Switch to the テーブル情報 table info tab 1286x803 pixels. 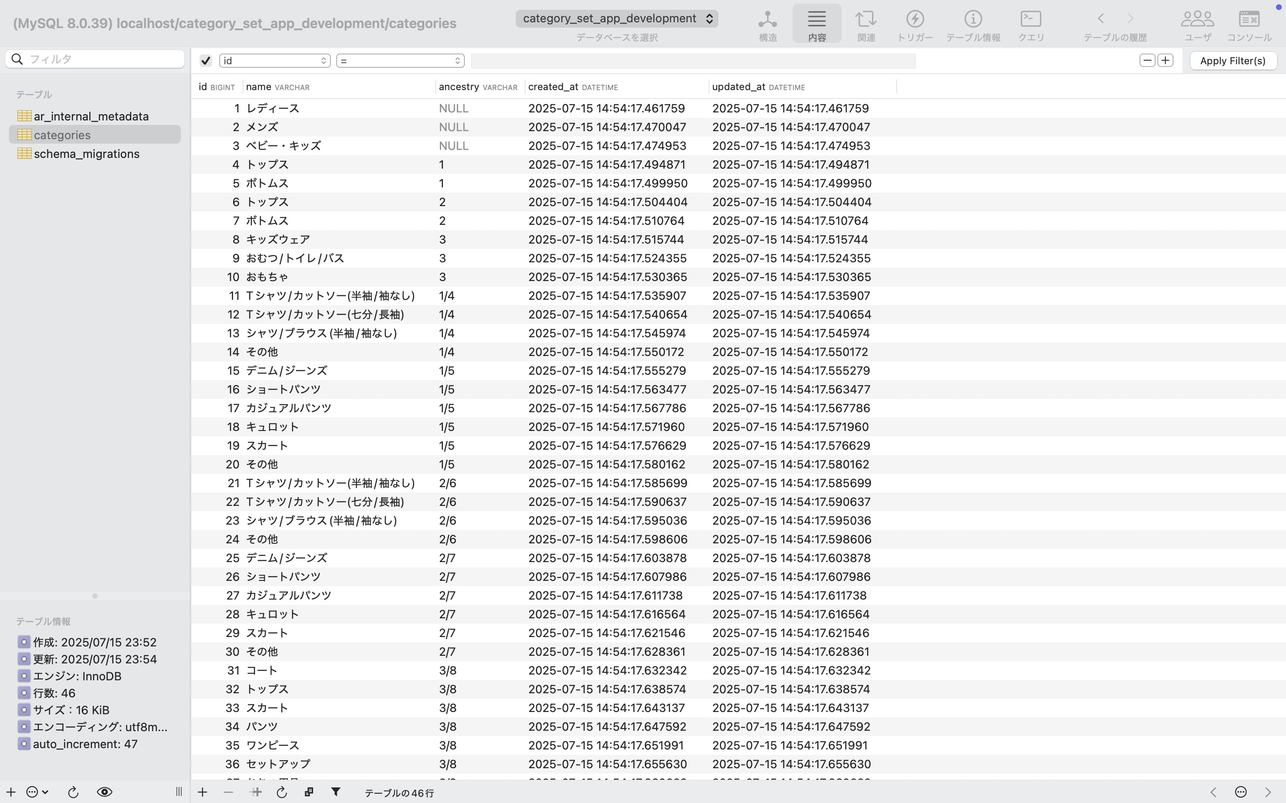point(973,25)
